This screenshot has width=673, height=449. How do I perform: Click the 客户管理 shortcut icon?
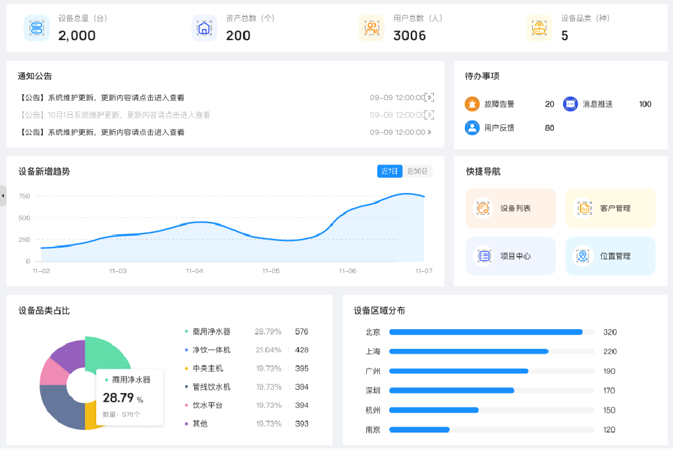(583, 208)
